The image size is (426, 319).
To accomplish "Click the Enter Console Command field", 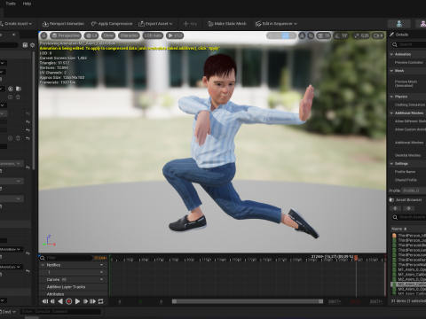I will point(61,311).
